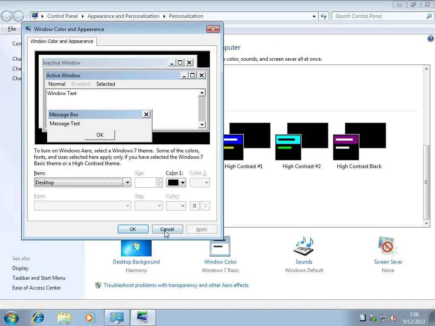Click the taskbar clock showing 7:06
The image size is (435, 326).
click(414, 315)
